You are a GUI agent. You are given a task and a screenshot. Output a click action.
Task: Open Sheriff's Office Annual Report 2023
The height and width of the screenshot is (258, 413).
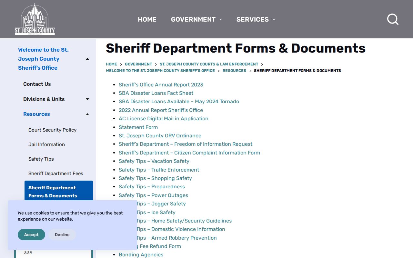point(161,85)
